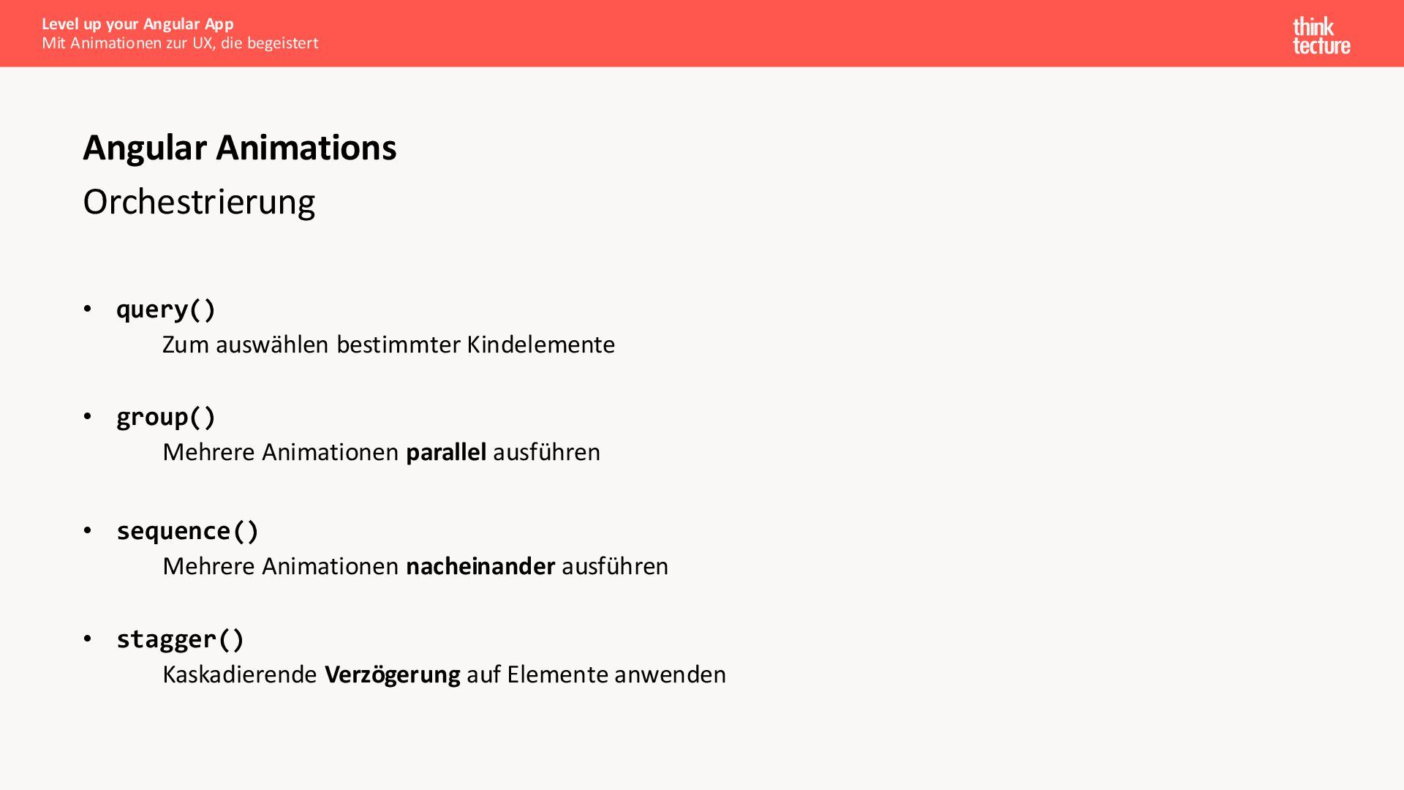Click 'Level up your Angular App' header
The height and width of the screenshot is (790, 1404).
[x=137, y=24]
